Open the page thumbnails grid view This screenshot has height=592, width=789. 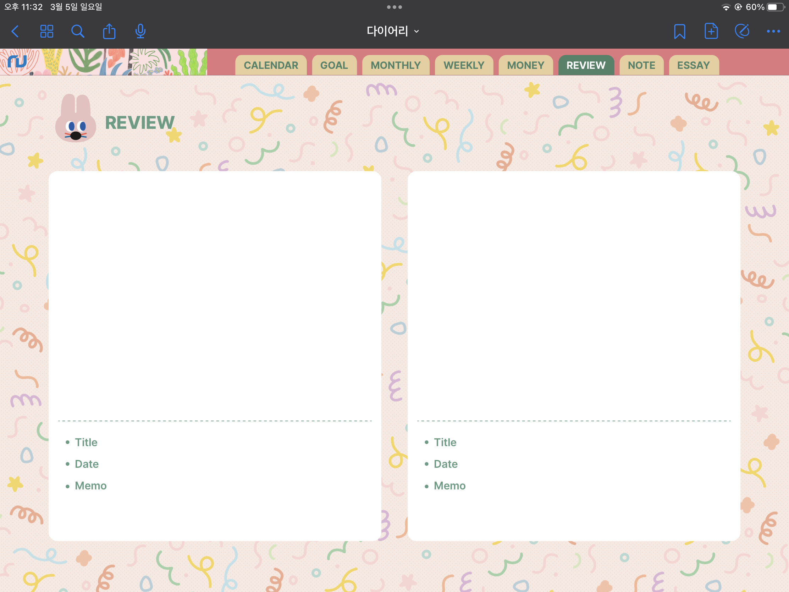(x=47, y=31)
